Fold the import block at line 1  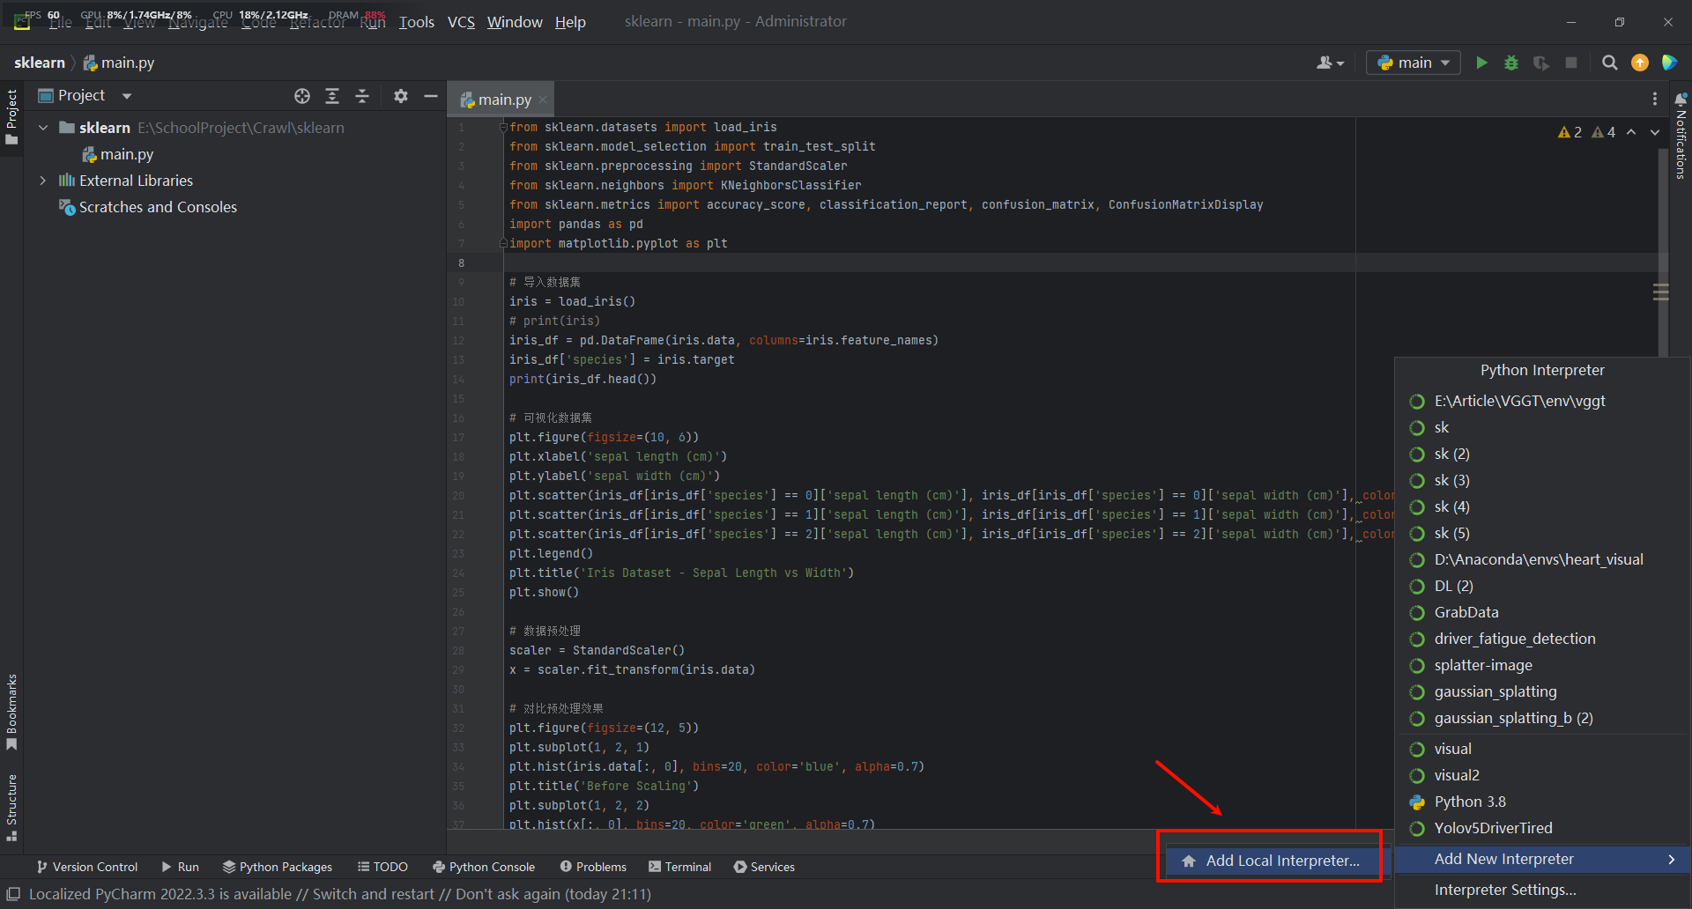(x=503, y=128)
